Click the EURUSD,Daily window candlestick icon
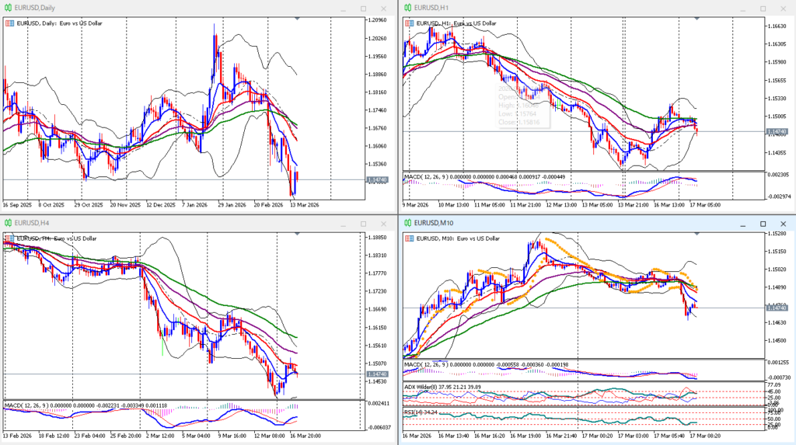 click(9, 8)
